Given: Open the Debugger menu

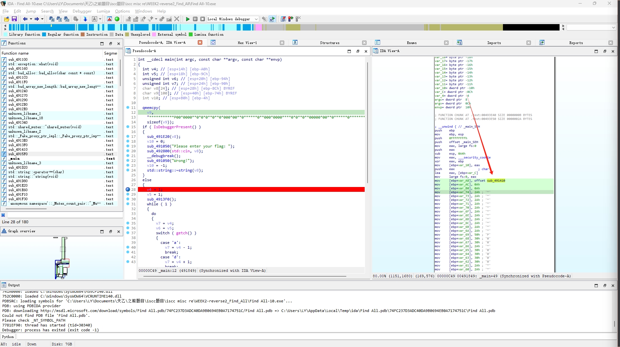Looking at the screenshot, I should (x=82, y=11).
